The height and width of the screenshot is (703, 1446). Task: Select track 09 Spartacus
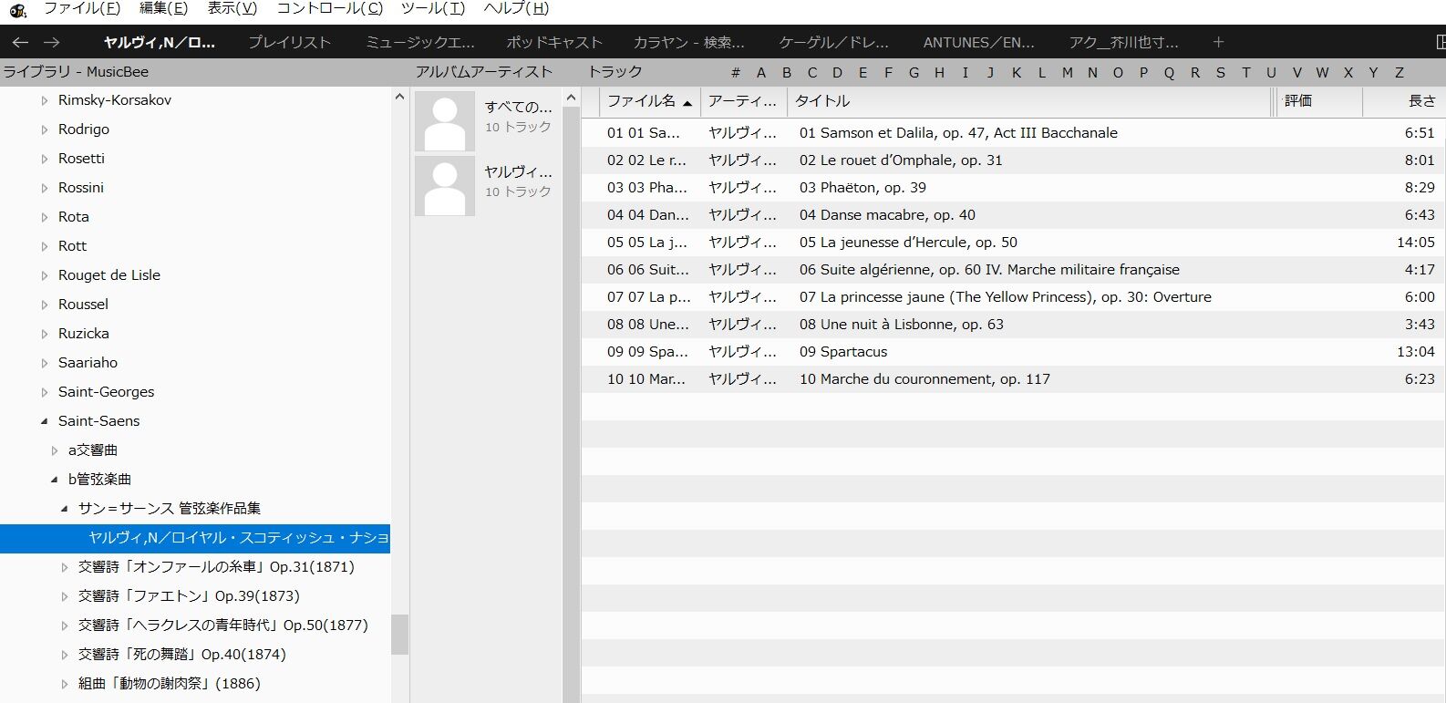(1011, 352)
